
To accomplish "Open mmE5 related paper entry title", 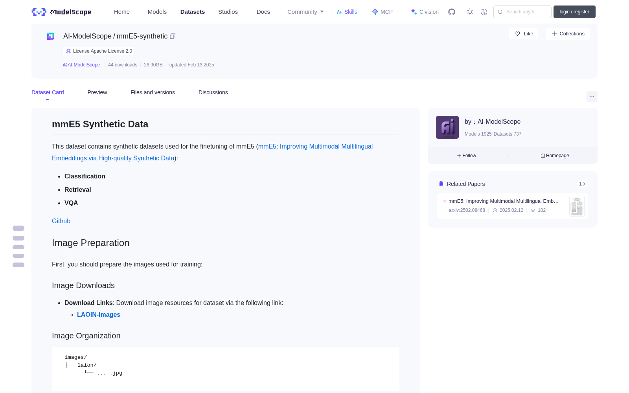I will tap(504, 201).
